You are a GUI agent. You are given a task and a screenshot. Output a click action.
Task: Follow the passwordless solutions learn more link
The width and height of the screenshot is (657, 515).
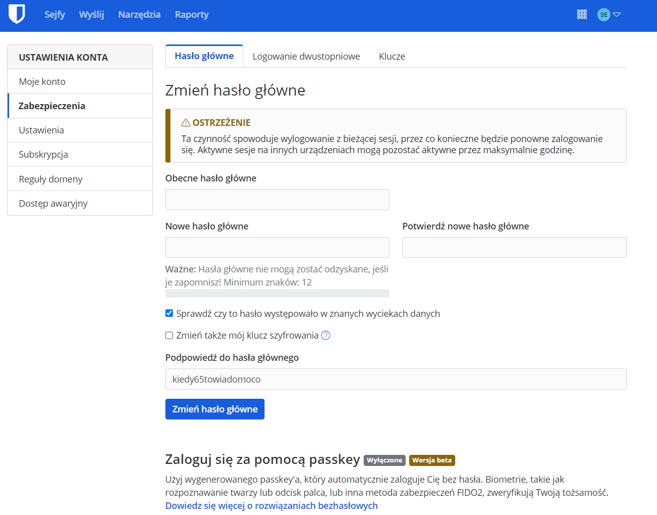tap(271, 505)
